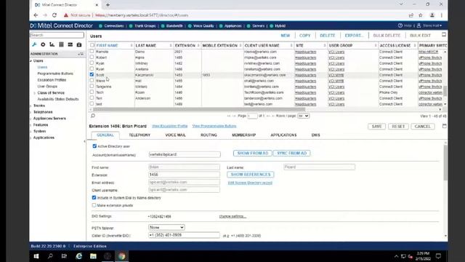
Task: Open the user account menu in the header
Action: pos(429,25)
